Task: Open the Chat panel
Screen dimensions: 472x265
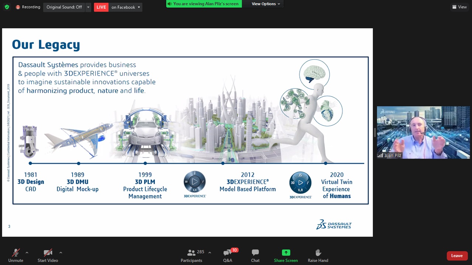Action: point(255,255)
